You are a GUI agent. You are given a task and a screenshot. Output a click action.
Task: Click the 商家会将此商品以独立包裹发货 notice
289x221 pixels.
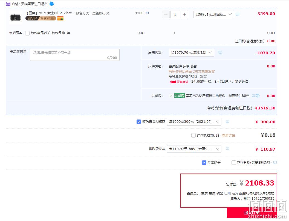[x=192, y=71]
